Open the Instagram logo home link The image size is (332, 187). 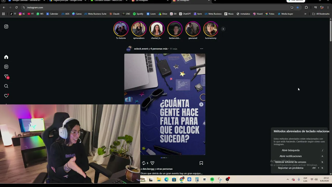click(6, 26)
